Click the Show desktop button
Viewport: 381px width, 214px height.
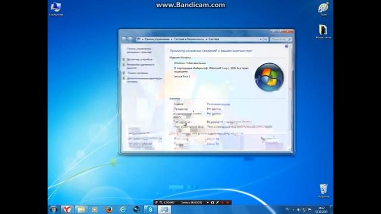point(332,210)
